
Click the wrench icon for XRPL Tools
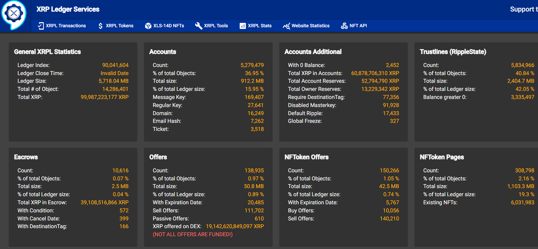(199, 26)
